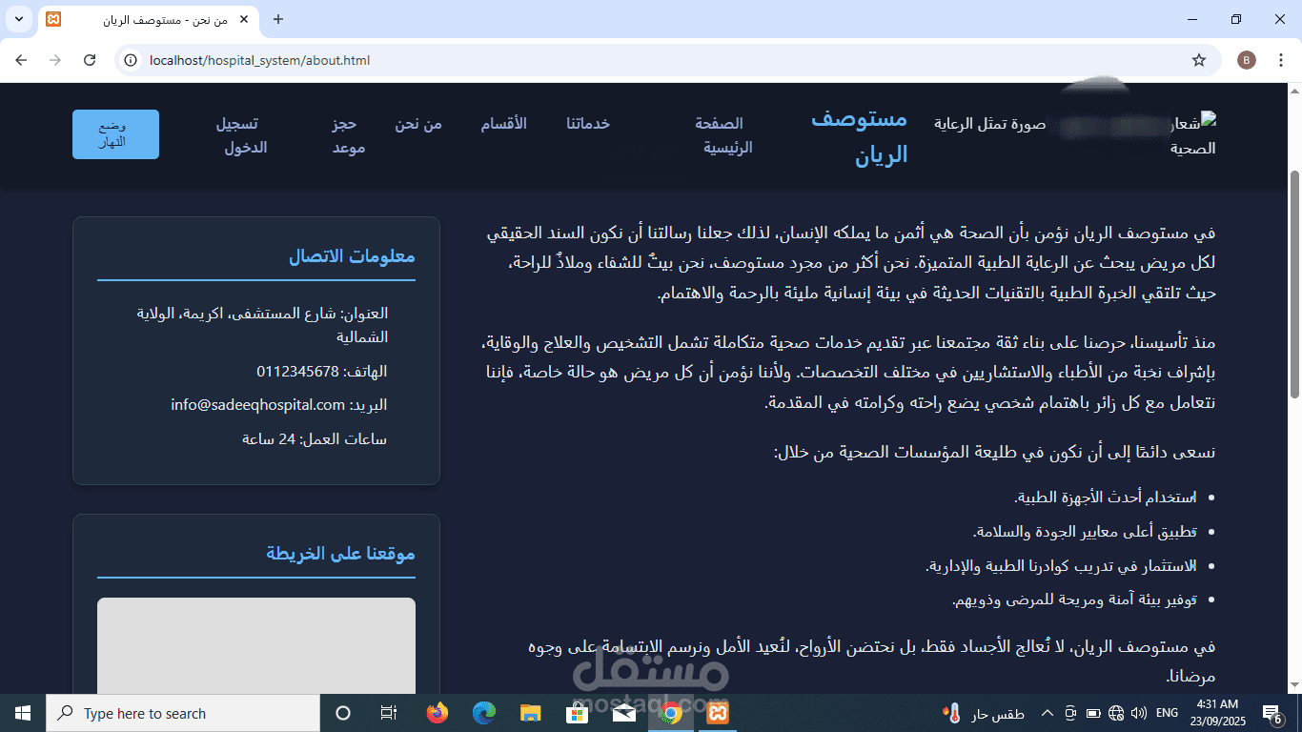Screen dimensions: 1302x732
Task: Click the موقعنا على الخريطة heading
Action: pyautogui.click(x=340, y=553)
